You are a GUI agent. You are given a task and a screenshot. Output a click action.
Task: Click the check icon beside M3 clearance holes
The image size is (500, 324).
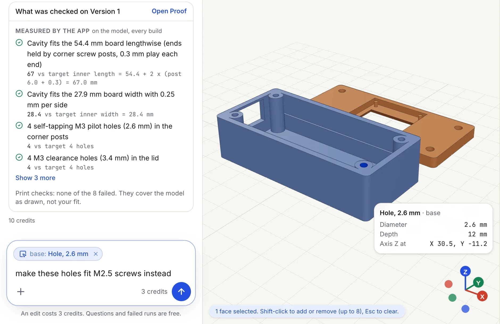[x=19, y=157]
